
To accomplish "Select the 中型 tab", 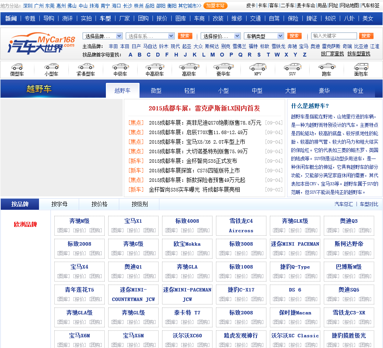I will pos(257,91).
